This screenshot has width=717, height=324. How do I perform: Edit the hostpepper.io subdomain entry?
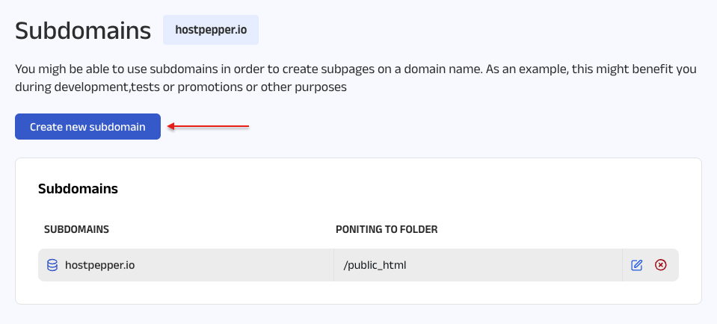637,265
